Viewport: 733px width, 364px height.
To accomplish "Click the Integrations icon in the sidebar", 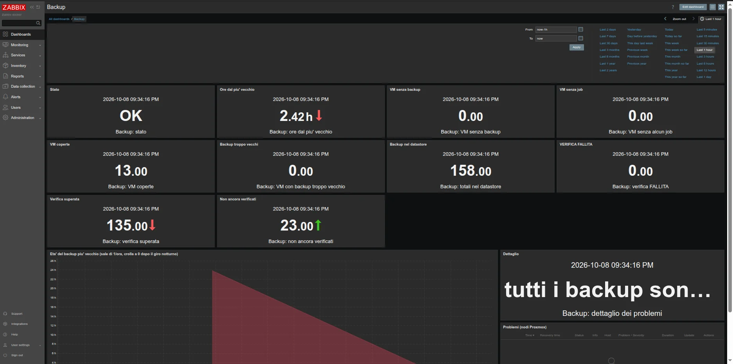I will point(5,324).
